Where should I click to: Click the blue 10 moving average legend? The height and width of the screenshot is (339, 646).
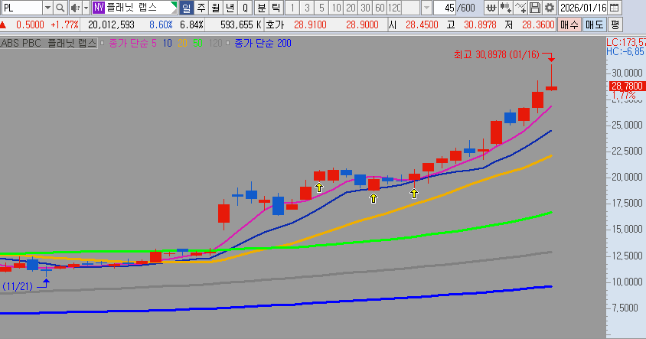pyautogui.click(x=167, y=43)
